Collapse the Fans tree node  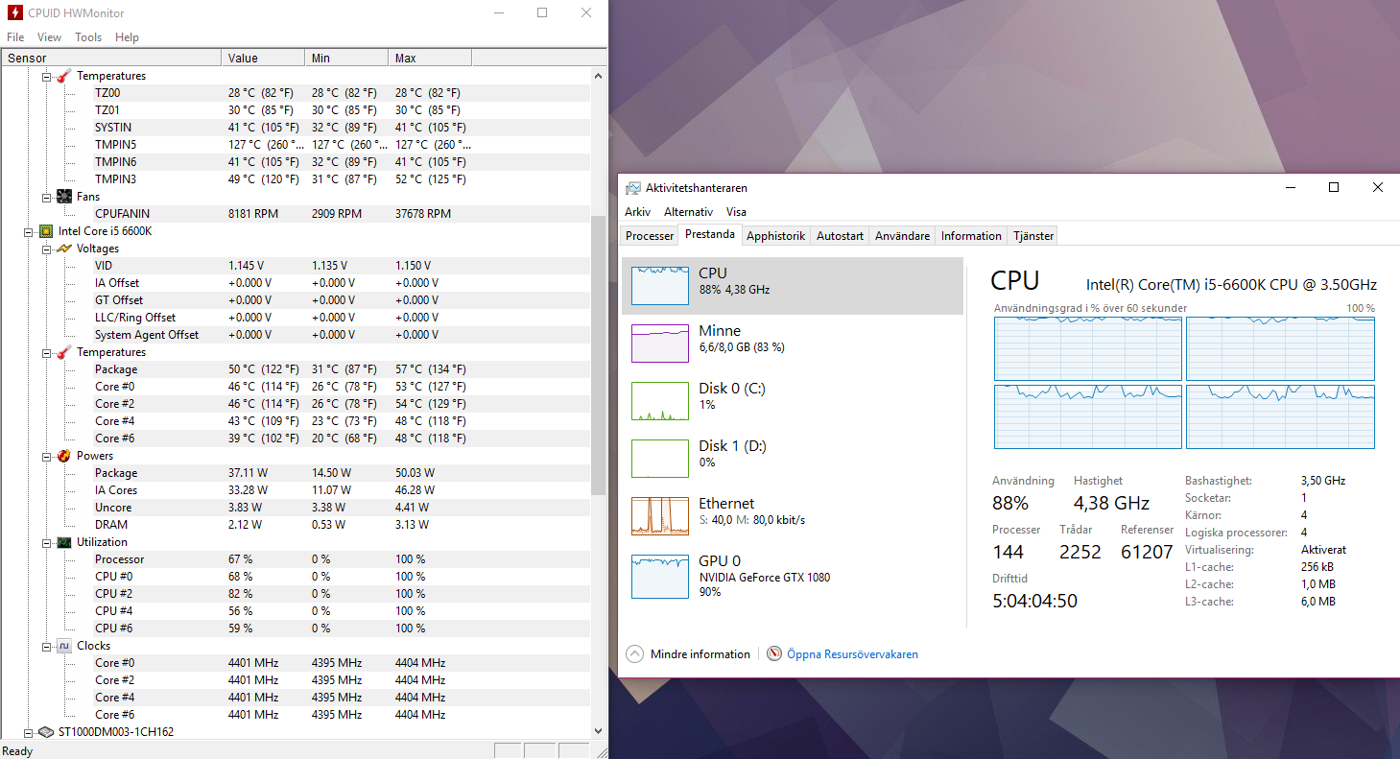pyautogui.click(x=46, y=197)
